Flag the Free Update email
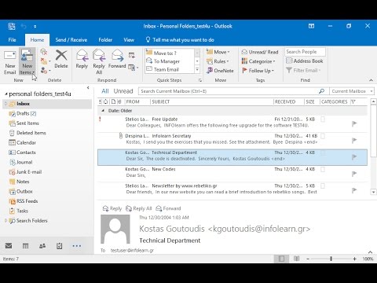This screenshot has height=283, width=377. pyautogui.click(x=354, y=123)
